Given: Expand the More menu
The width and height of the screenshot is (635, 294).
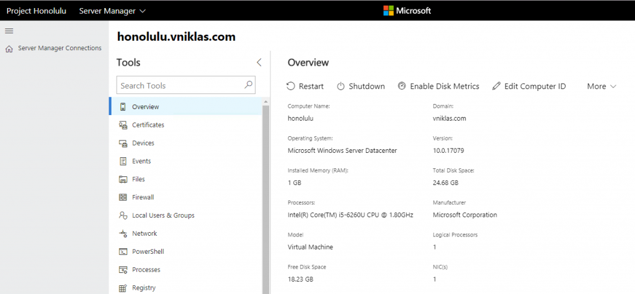Looking at the screenshot, I should (x=602, y=86).
